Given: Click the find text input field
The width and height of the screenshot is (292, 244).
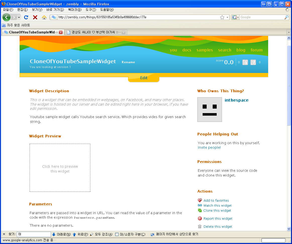Looking at the screenshot, I should pos(34,234).
